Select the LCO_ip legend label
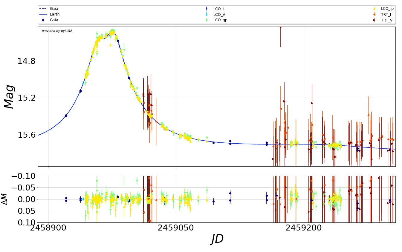 [387, 9]
